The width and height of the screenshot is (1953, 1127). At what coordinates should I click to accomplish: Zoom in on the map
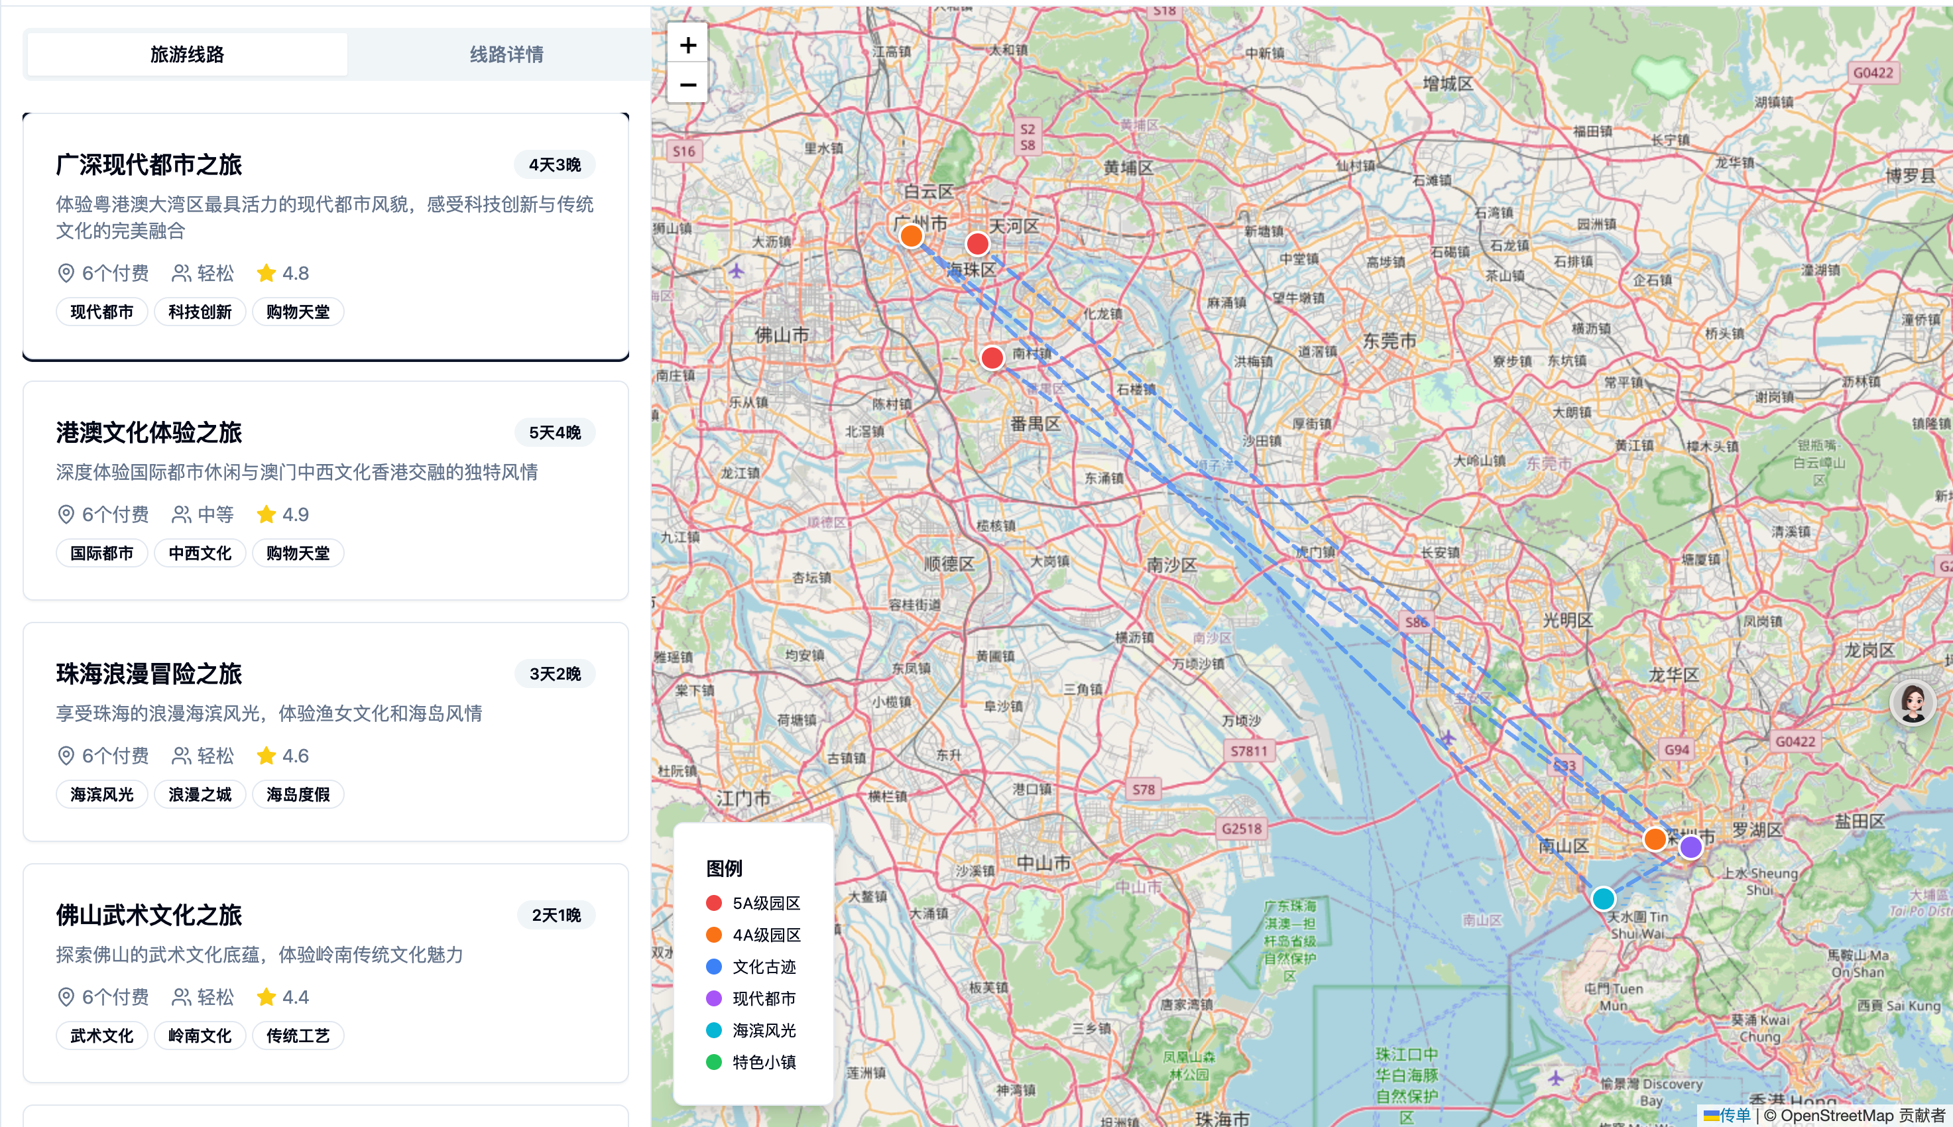click(687, 46)
